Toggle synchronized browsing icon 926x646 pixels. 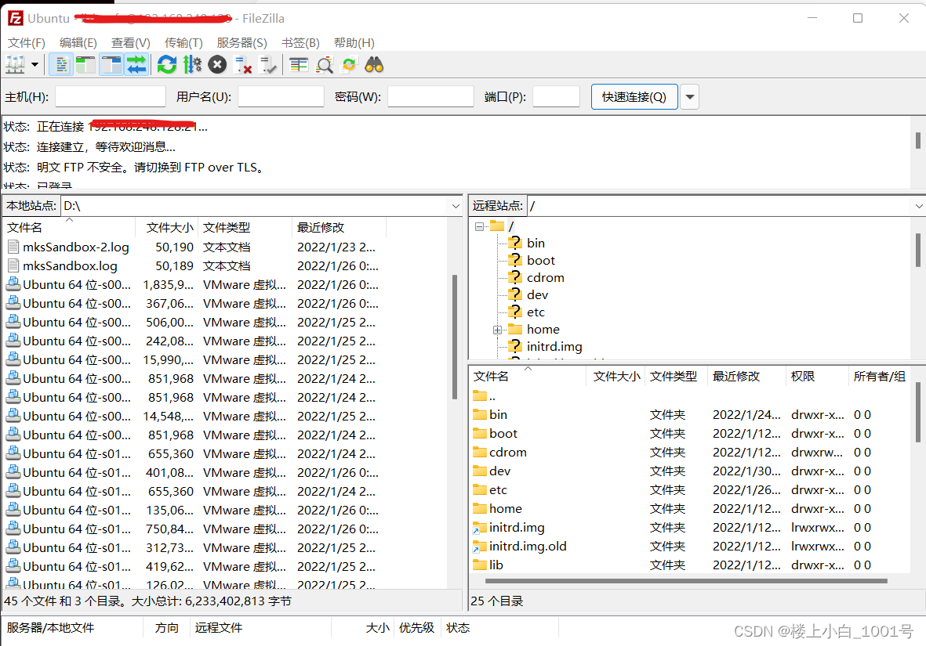tap(349, 64)
